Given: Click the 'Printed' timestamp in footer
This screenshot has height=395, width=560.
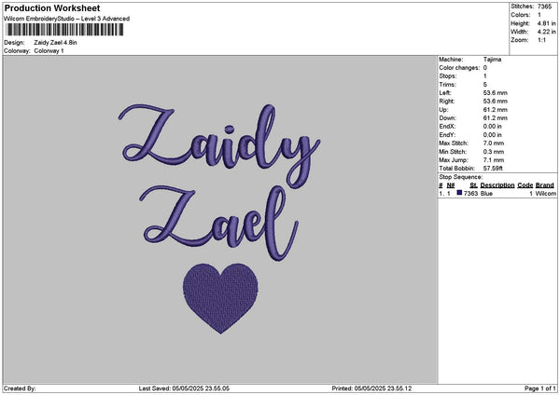Looking at the screenshot, I should 371,388.
